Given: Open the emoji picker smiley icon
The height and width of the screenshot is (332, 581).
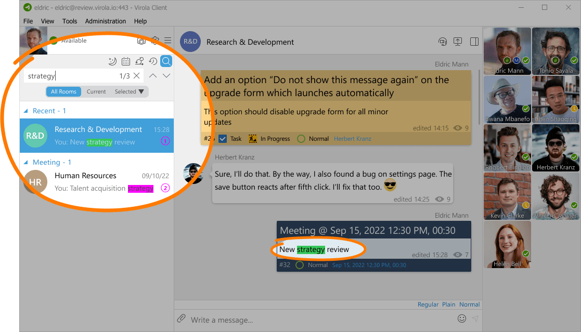Looking at the screenshot, I should 462,318.
